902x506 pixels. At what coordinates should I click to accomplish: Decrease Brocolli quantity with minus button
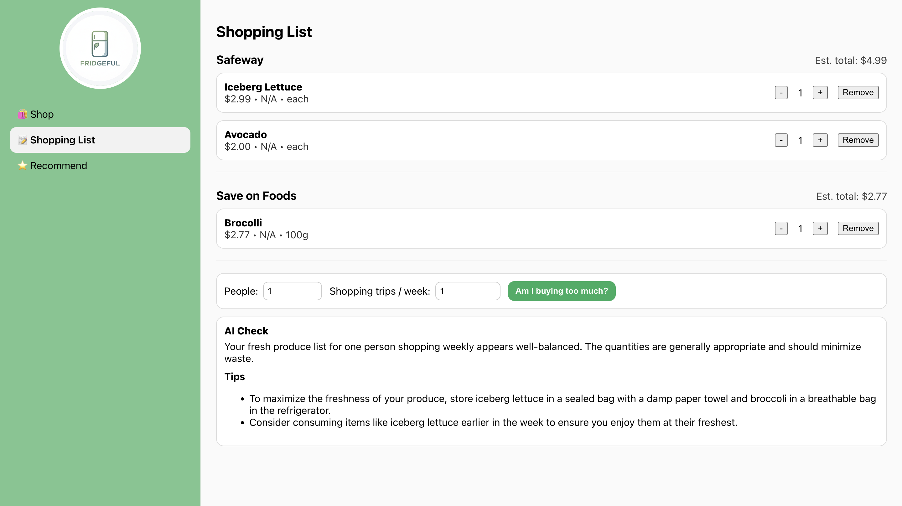(781, 228)
